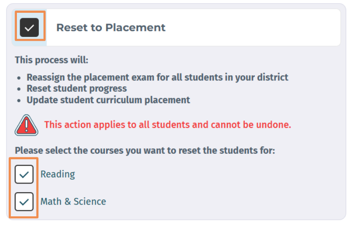This screenshot has width=349, height=225.
Task: Click the bullet dot before 'Reset student progress'
Action: pyautogui.click(x=19, y=89)
